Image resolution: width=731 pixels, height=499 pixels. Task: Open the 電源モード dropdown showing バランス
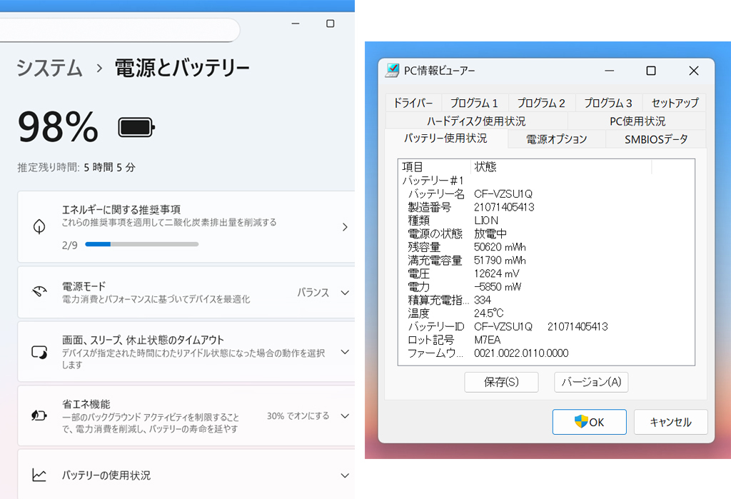click(x=346, y=293)
